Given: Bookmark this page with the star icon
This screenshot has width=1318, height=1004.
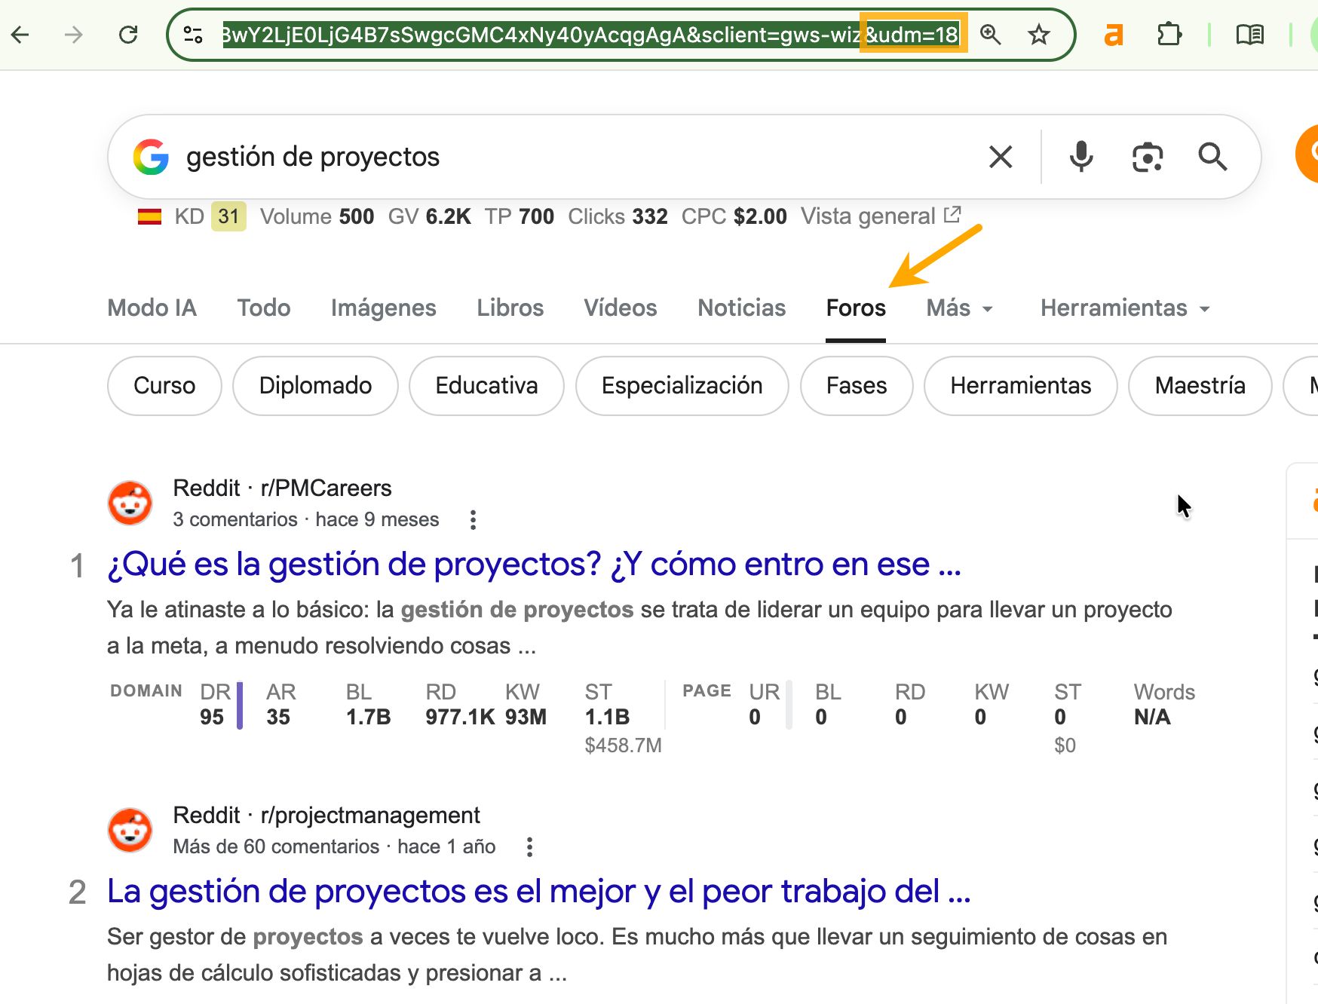Looking at the screenshot, I should [x=1039, y=35].
